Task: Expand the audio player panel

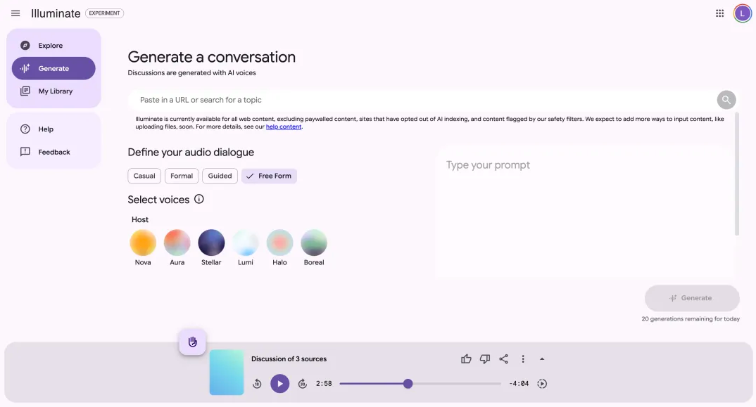Action: click(542, 358)
